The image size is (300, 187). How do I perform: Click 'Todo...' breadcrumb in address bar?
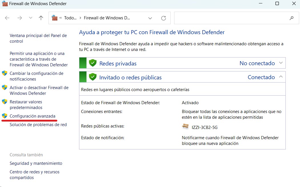pyautogui.click(x=71, y=18)
